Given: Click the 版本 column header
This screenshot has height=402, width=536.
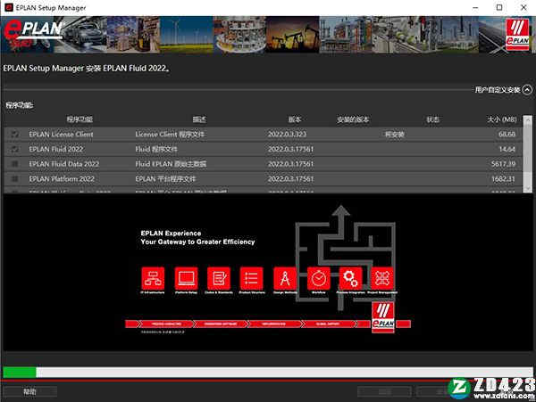Looking at the screenshot, I should (x=294, y=119).
